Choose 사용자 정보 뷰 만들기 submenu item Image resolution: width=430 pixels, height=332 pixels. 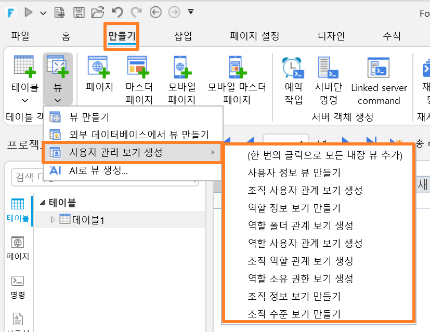coord(294,172)
